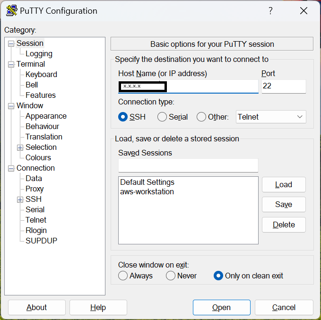Select the aws-workstation saved session

click(x=147, y=192)
